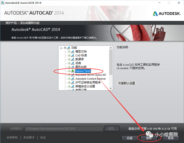The height and width of the screenshot is (143, 184).
Task: Select the CAD 标准 row
Action: [81, 55]
